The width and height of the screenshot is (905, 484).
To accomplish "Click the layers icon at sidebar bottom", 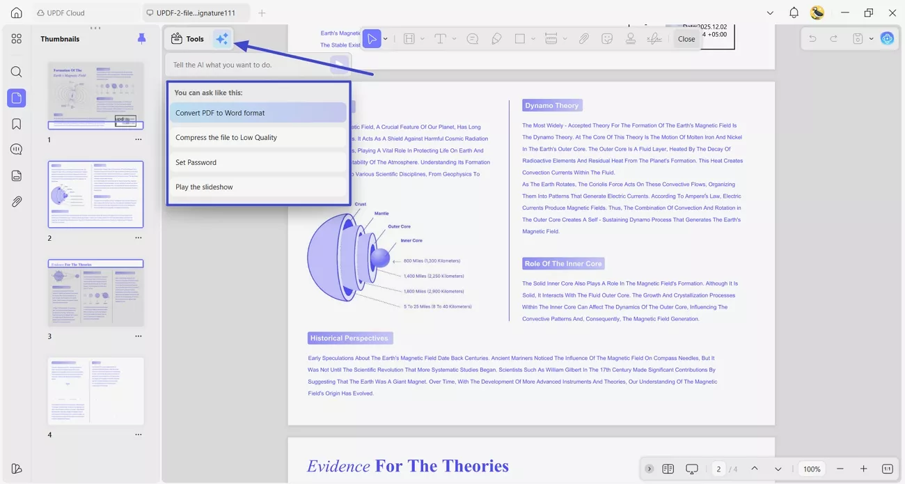I will point(17,469).
